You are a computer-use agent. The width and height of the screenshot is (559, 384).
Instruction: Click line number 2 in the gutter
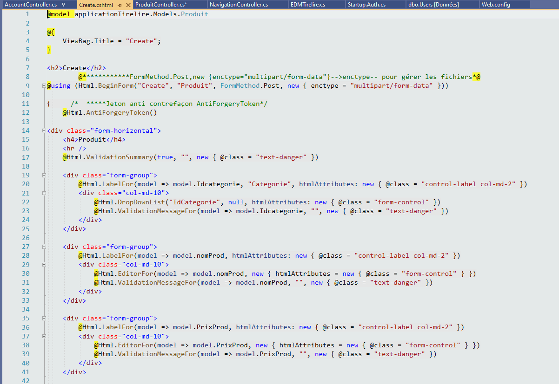(x=27, y=23)
